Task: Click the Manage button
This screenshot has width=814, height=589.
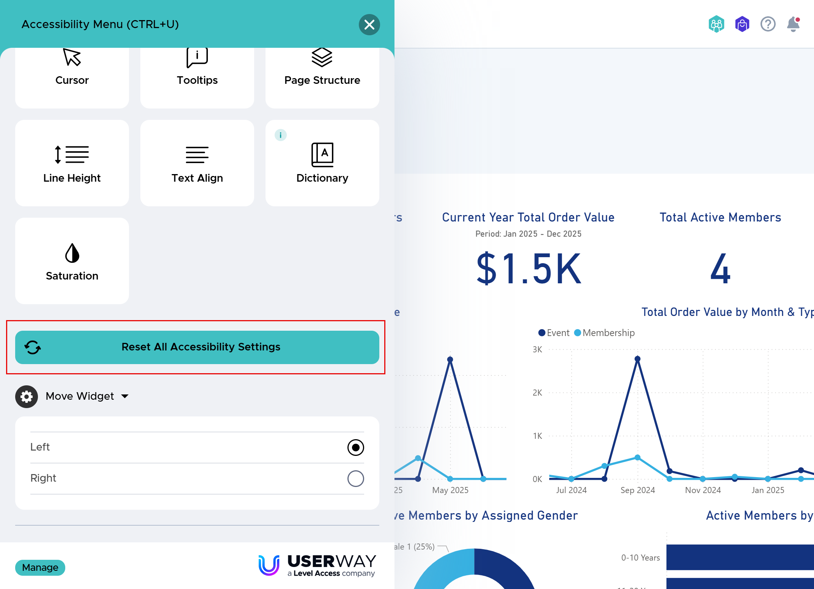Action: click(x=40, y=567)
